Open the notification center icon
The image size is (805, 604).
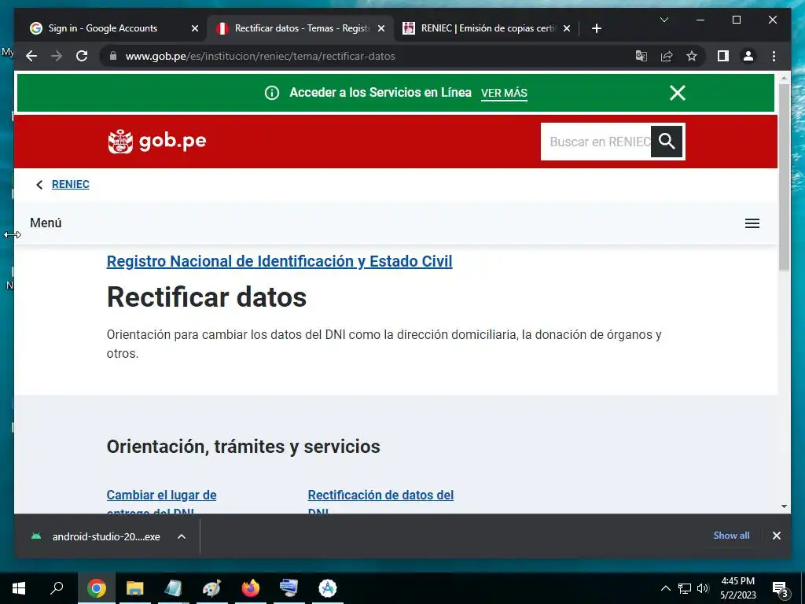tap(780, 588)
